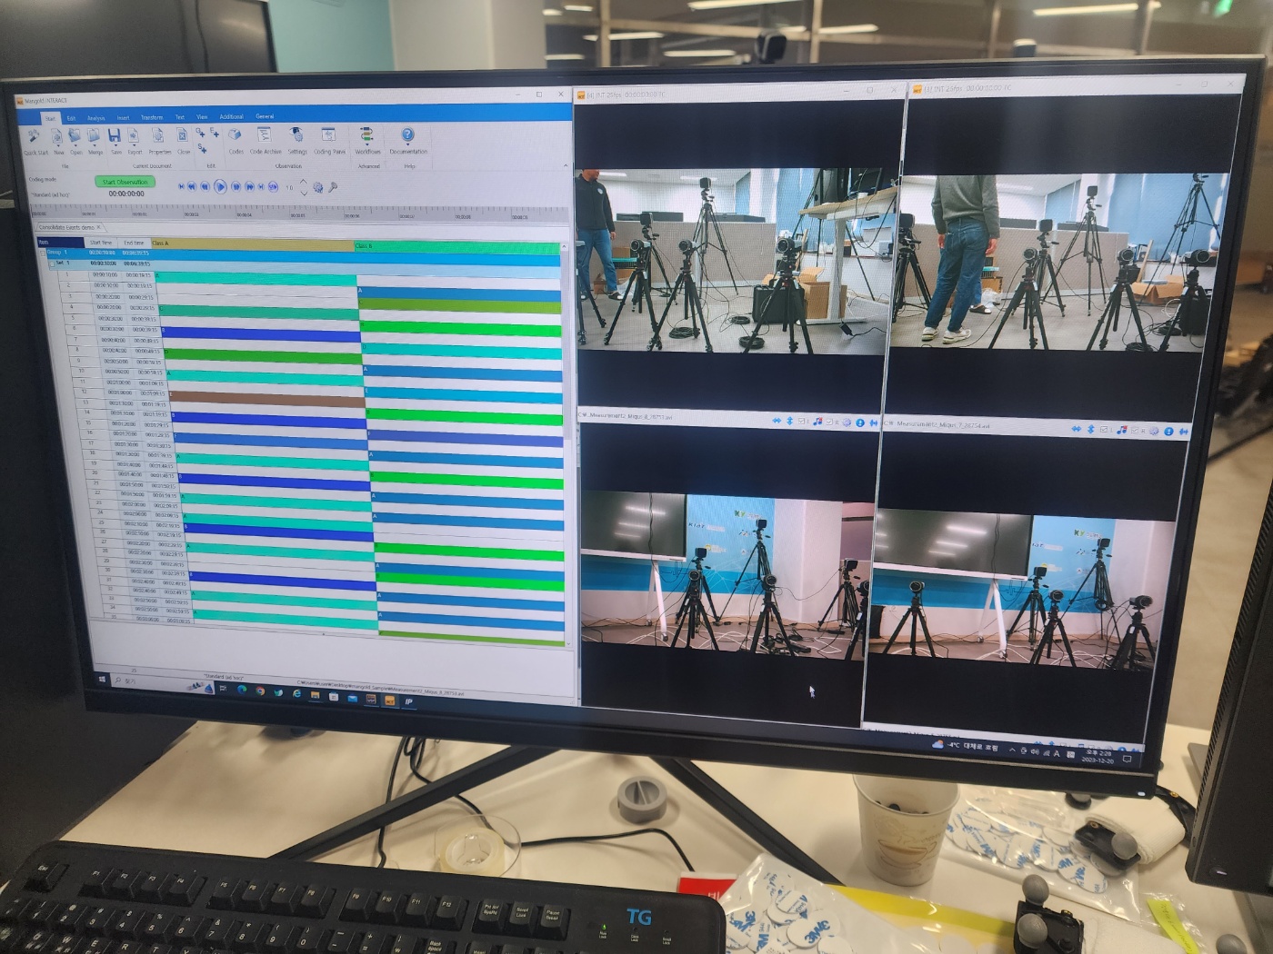This screenshot has height=954, width=1273.
Task: Click the add Event (E+) icon
Action: point(215,132)
